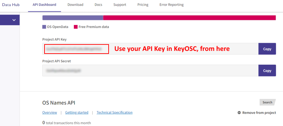
Task: Open the OS Names API Overview link
Action: [x=50, y=113]
